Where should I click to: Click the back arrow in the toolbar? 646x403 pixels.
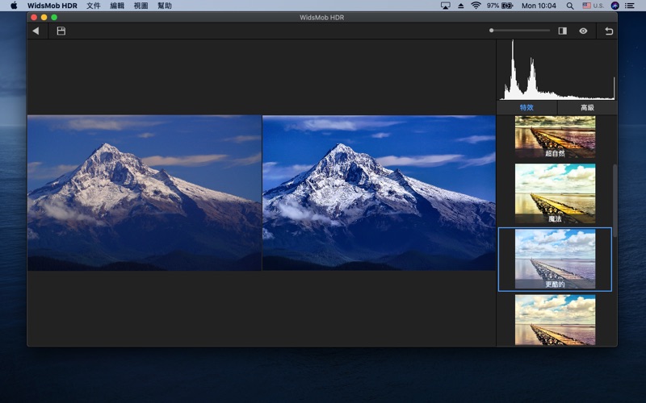coord(36,31)
